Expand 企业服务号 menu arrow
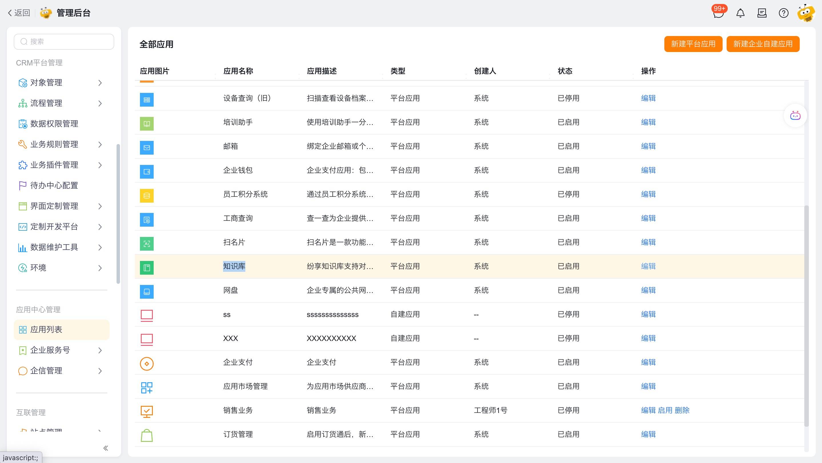The width and height of the screenshot is (822, 463). (100, 350)
